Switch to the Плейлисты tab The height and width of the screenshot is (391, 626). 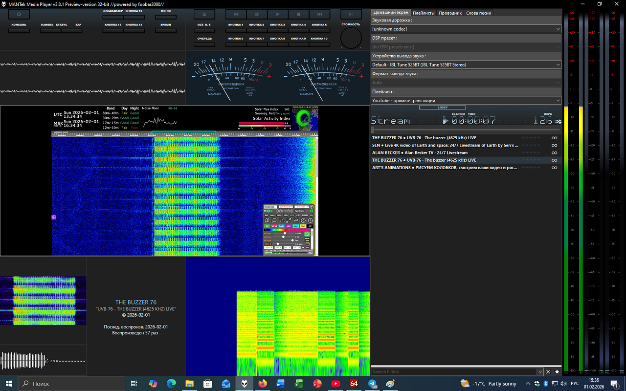424,13
